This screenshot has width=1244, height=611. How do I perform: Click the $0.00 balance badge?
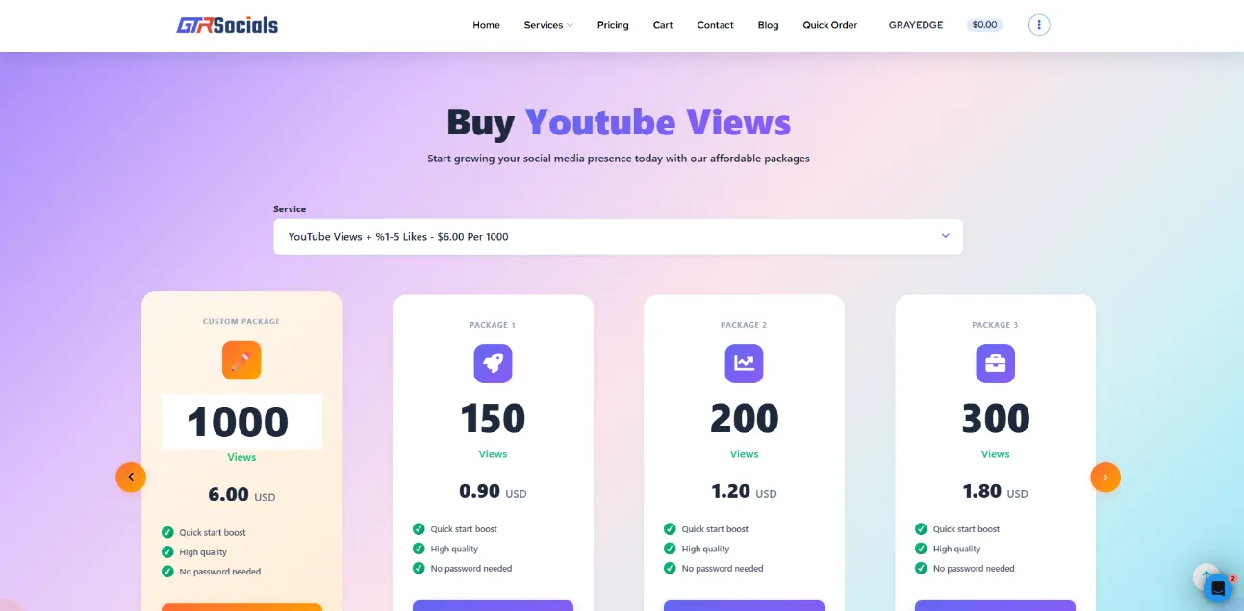984,25
